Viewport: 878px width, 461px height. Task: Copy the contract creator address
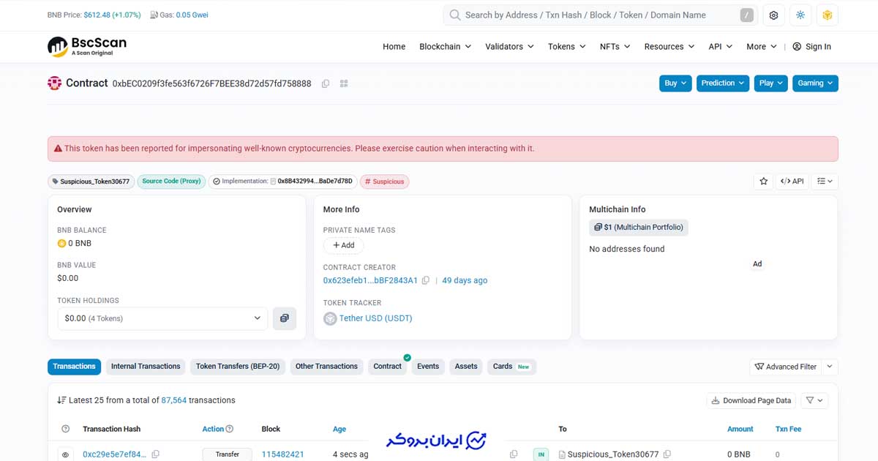tap(426, 280)
